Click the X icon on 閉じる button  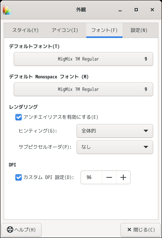pos(129,230)
